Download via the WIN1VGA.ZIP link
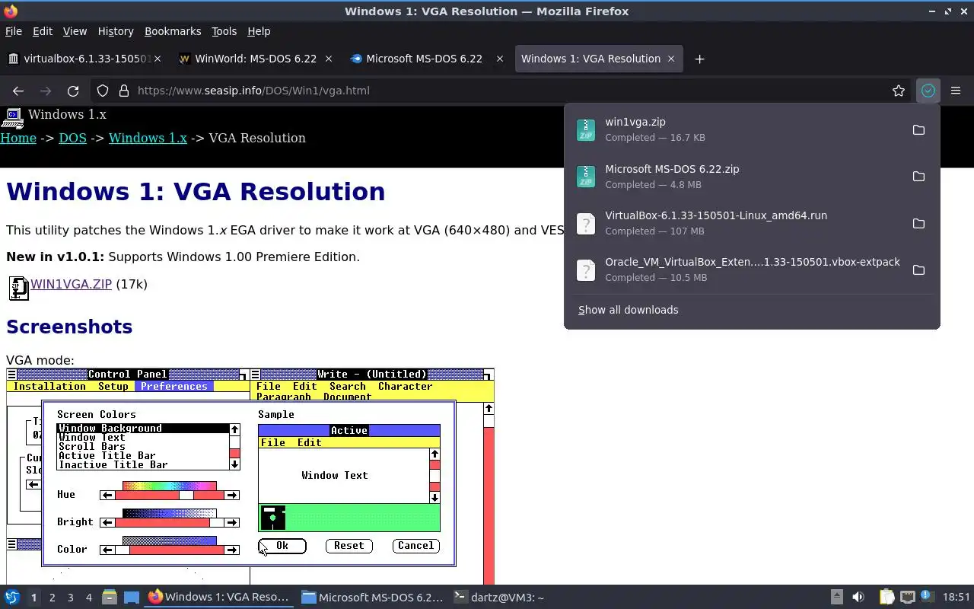 click(x=71, y=284)
